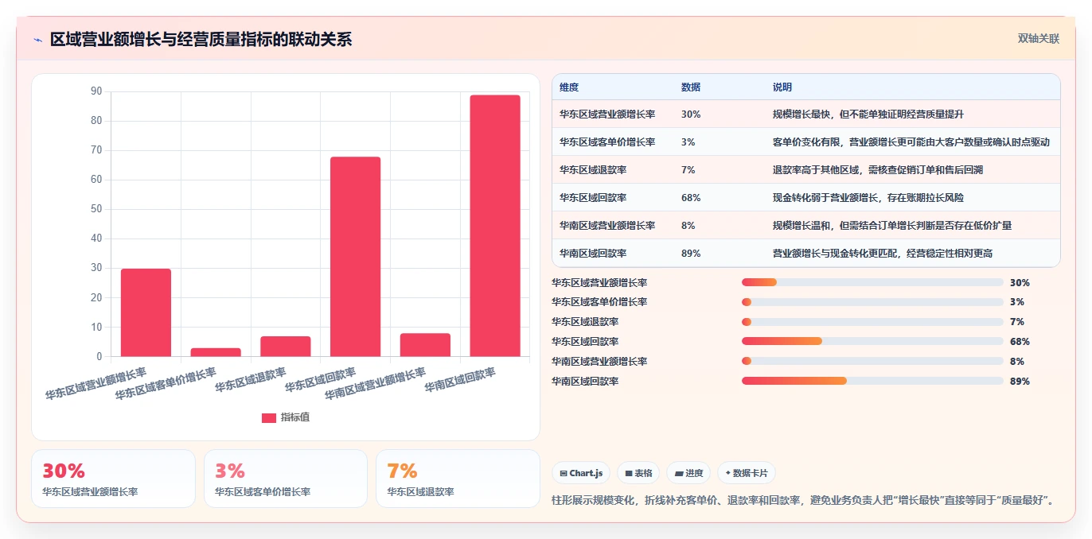The width and height of the screenshot is (1092, 539).
Task: Click the 华南区域营业额增长率 progress bar
Action: tap(872, 361)
